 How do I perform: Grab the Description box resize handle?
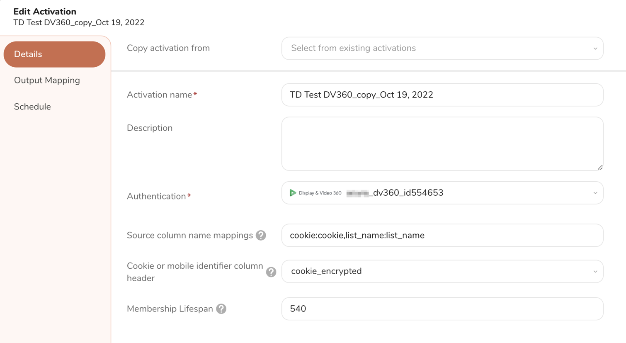[x=600, y=167]
